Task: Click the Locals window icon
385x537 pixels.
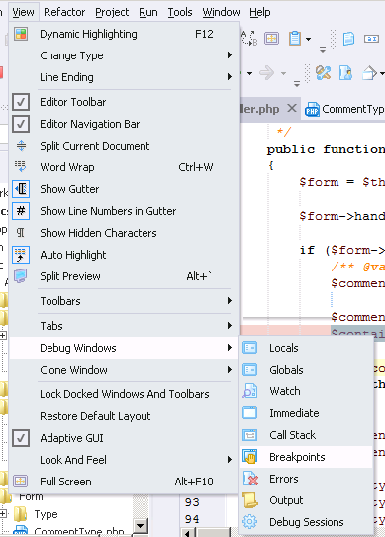Action: tap(250, 348)
